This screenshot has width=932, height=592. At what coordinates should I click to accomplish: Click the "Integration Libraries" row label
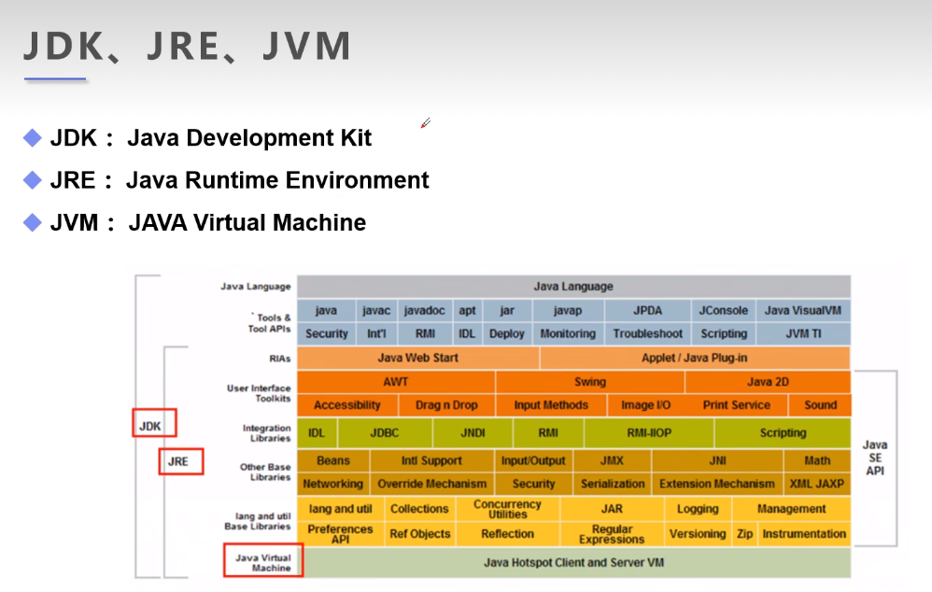(266, 432)
